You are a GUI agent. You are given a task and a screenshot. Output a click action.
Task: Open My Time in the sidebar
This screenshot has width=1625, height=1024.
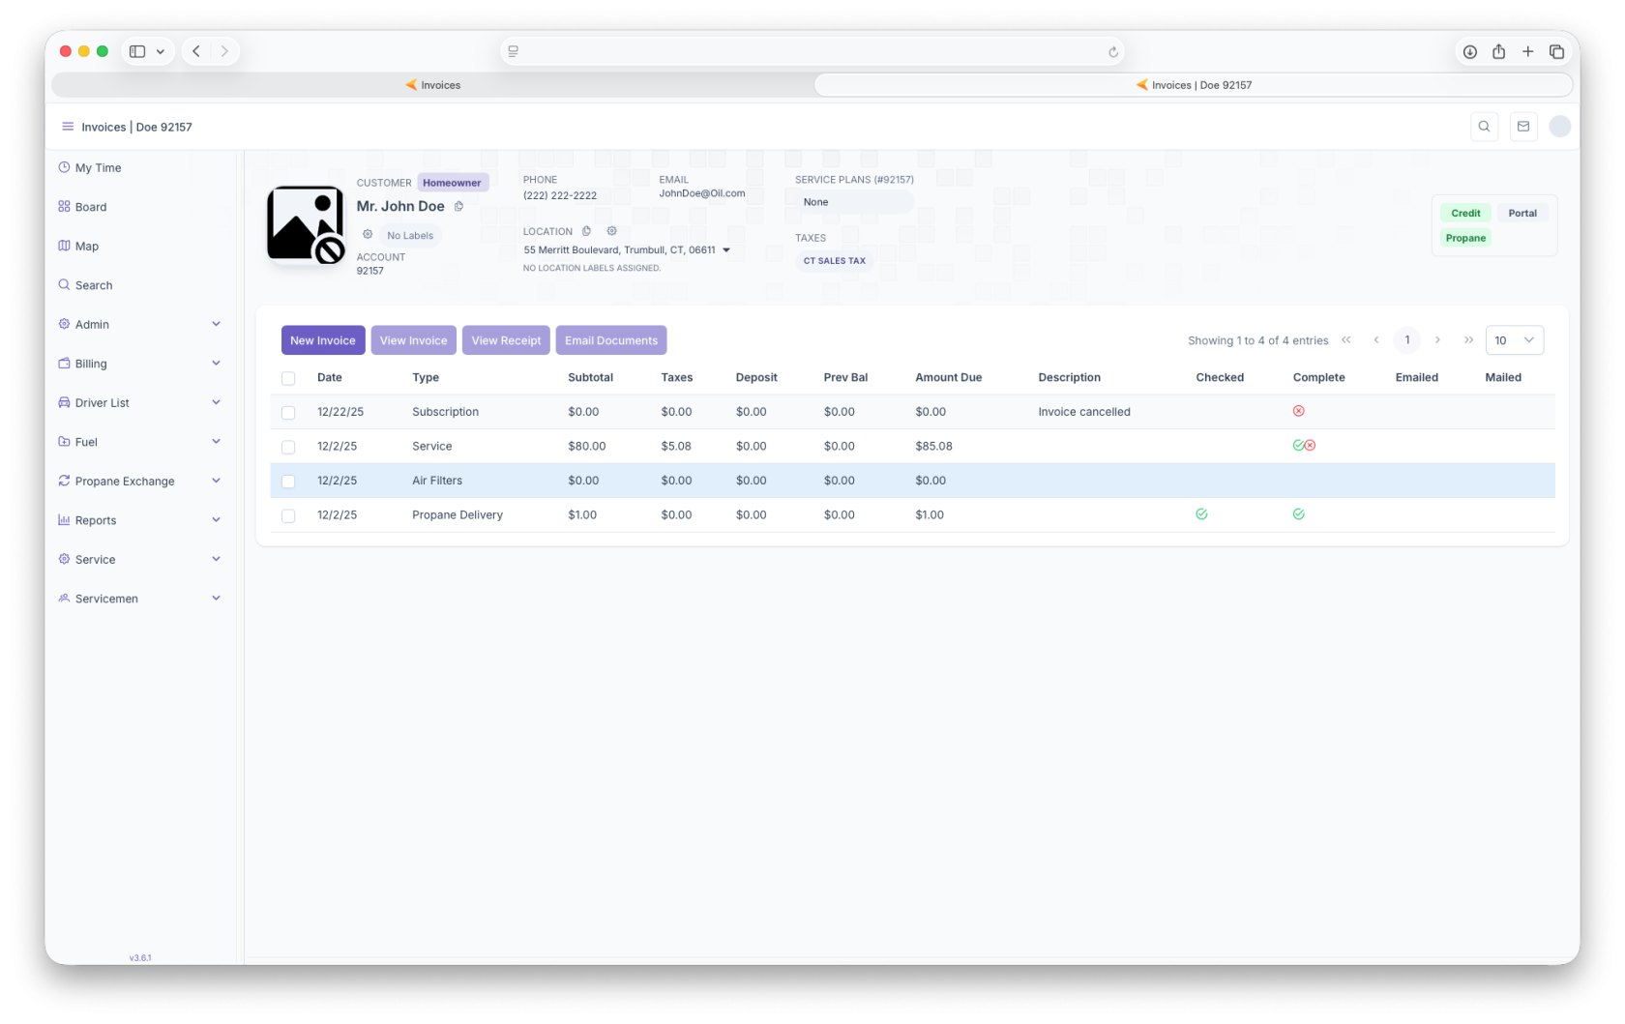pos(98,167)
